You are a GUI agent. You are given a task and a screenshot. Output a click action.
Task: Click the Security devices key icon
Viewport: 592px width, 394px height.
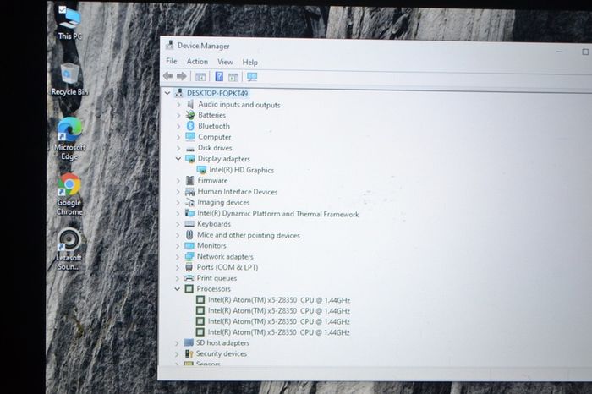(189, 354)
